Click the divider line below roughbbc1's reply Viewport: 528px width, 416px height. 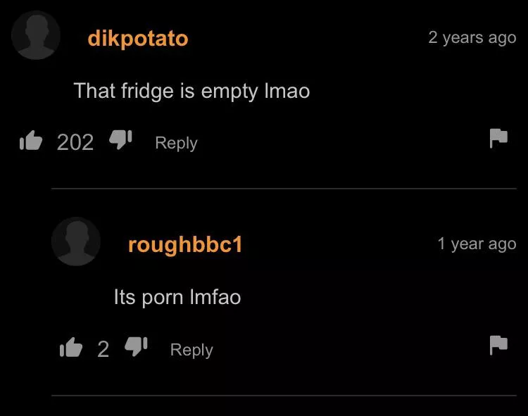tap(284, 396)
